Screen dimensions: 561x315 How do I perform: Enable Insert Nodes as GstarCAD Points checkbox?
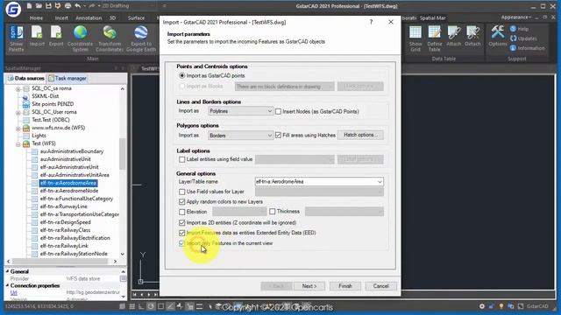[x=278, y=111]
